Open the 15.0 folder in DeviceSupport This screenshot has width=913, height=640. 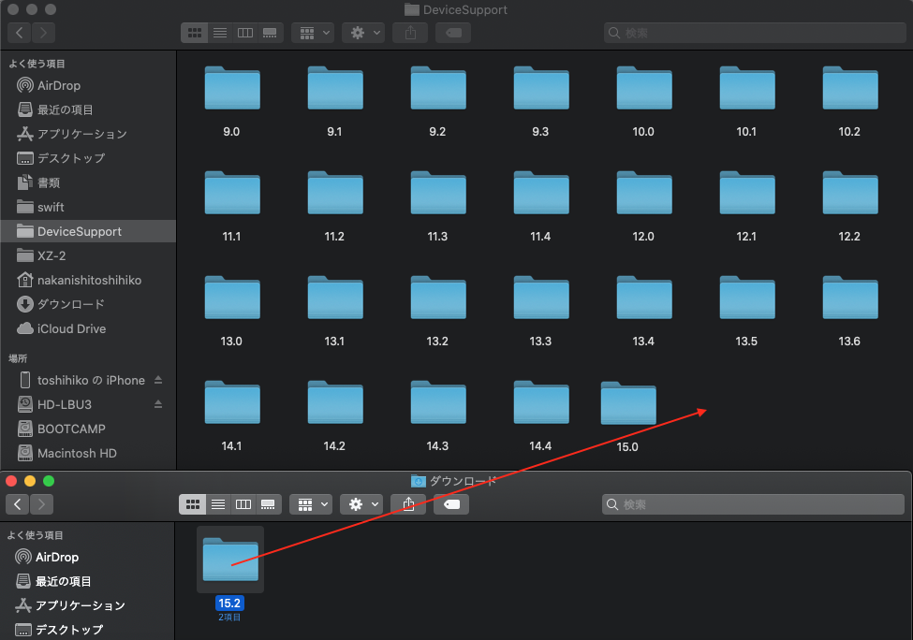coord(628,403)
